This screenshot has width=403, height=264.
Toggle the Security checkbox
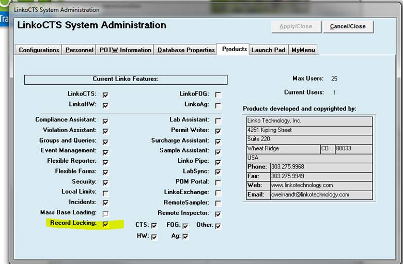(105, 183)
